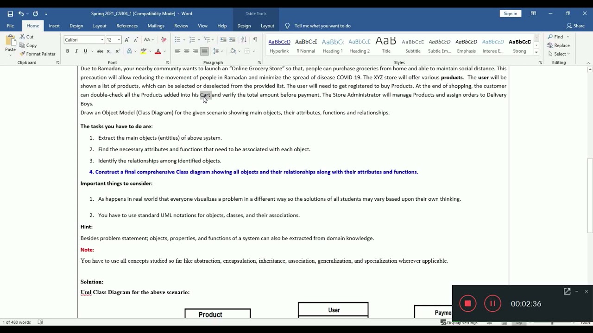
Task: Click the word count in status bar
Action: pyautogui.click(x=17, y=322)
